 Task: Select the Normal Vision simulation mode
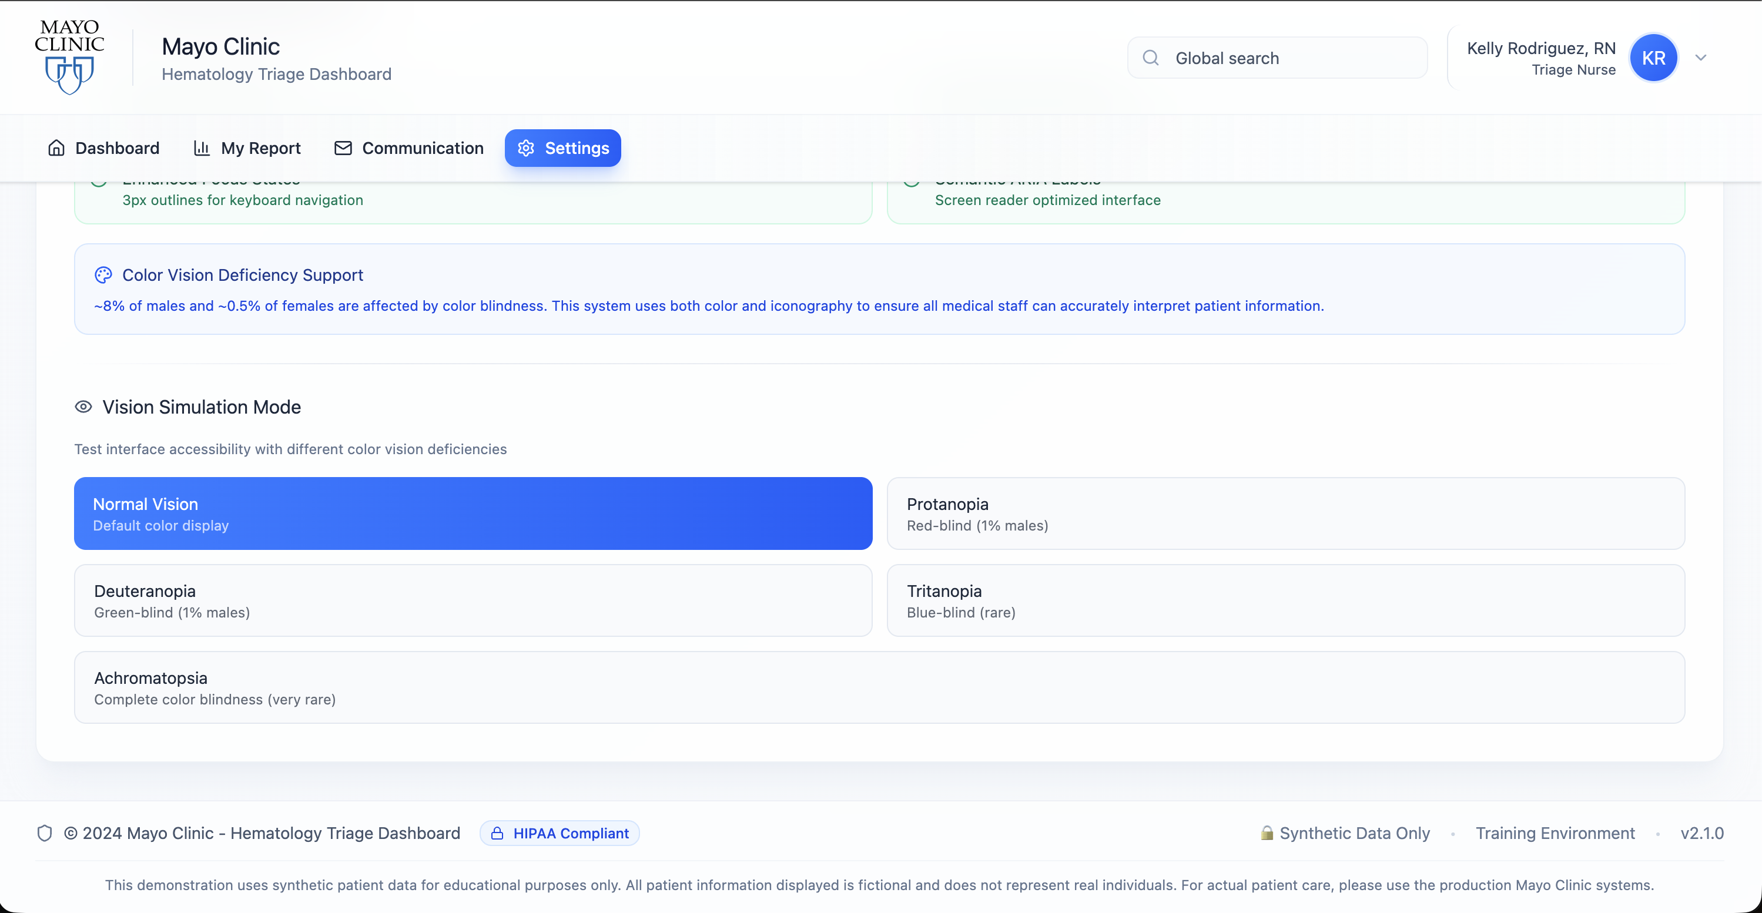click(473, 513)
